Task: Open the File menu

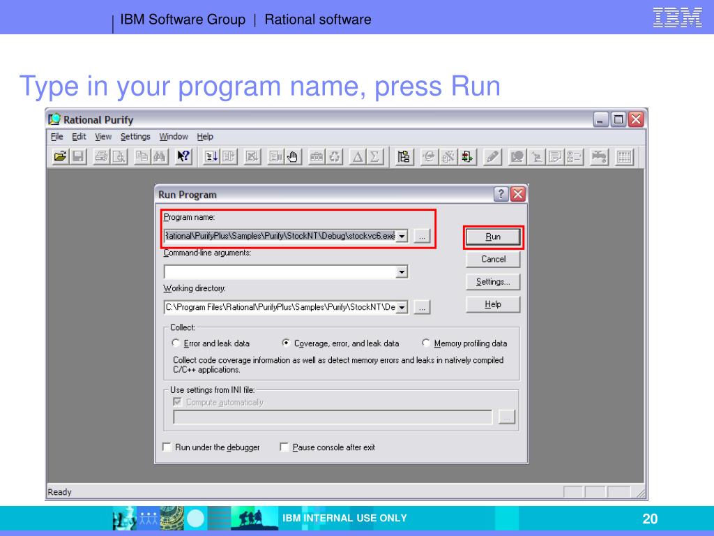Action: [57, 136]
